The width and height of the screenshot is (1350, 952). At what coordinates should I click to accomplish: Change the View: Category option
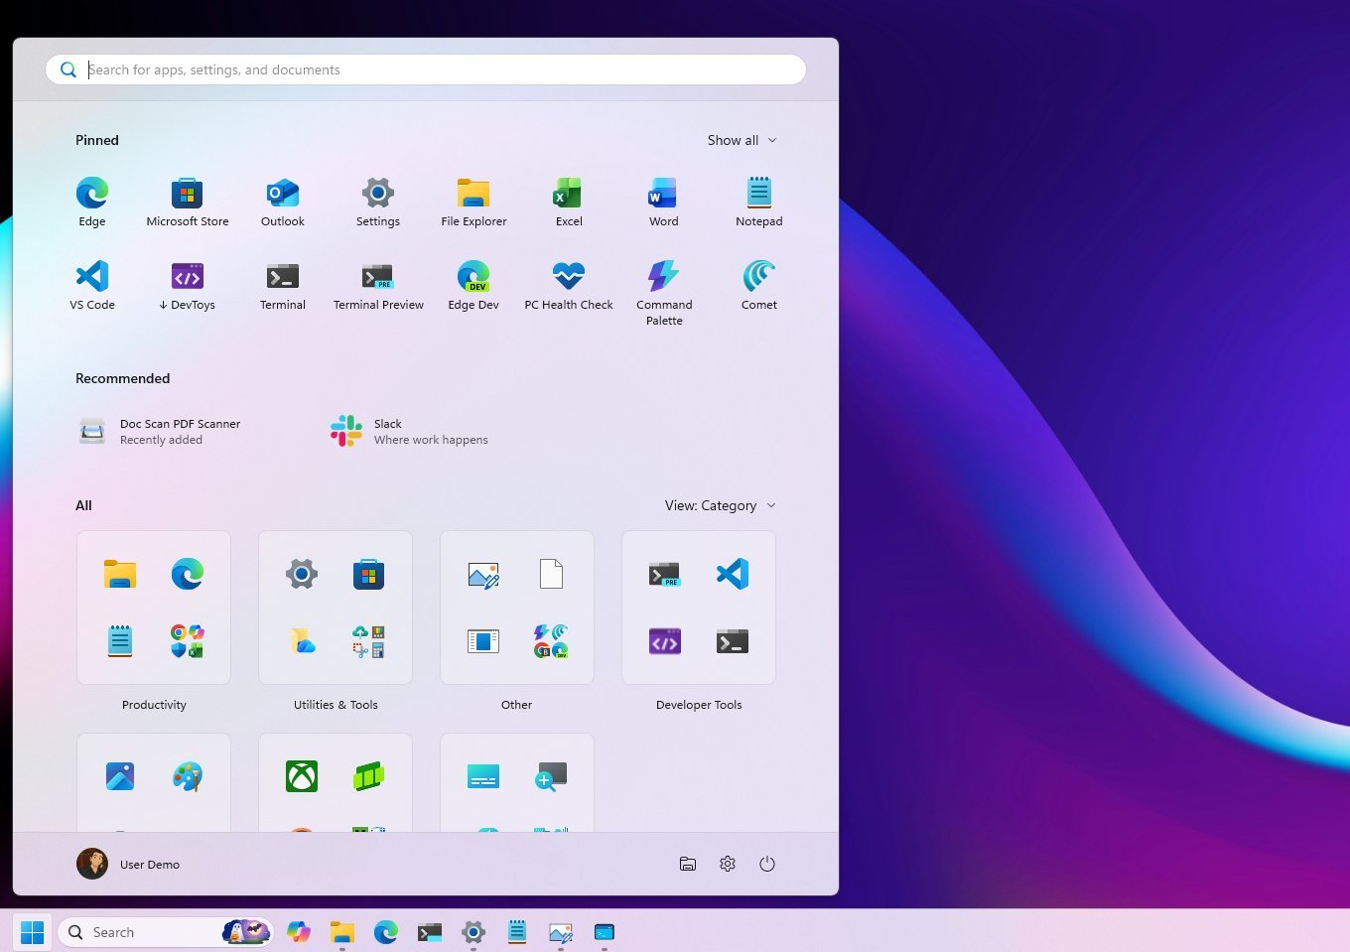(720, 505)
